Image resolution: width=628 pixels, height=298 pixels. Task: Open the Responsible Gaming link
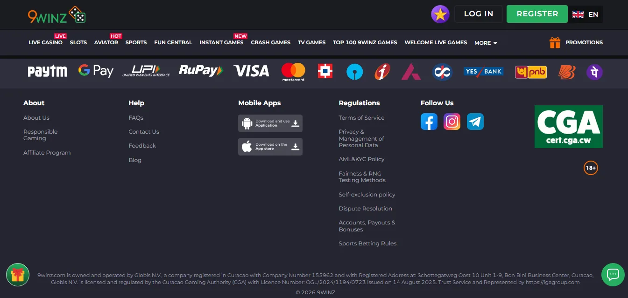(41, 135)
